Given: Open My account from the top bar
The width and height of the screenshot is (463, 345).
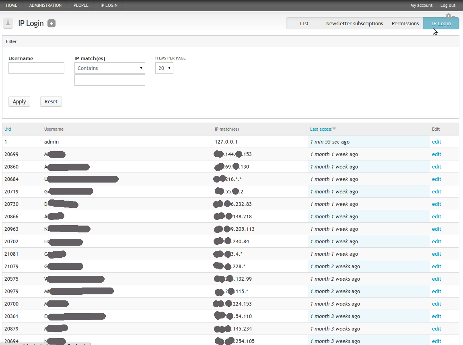Looking at the screenshot, I should click(421, 5).
